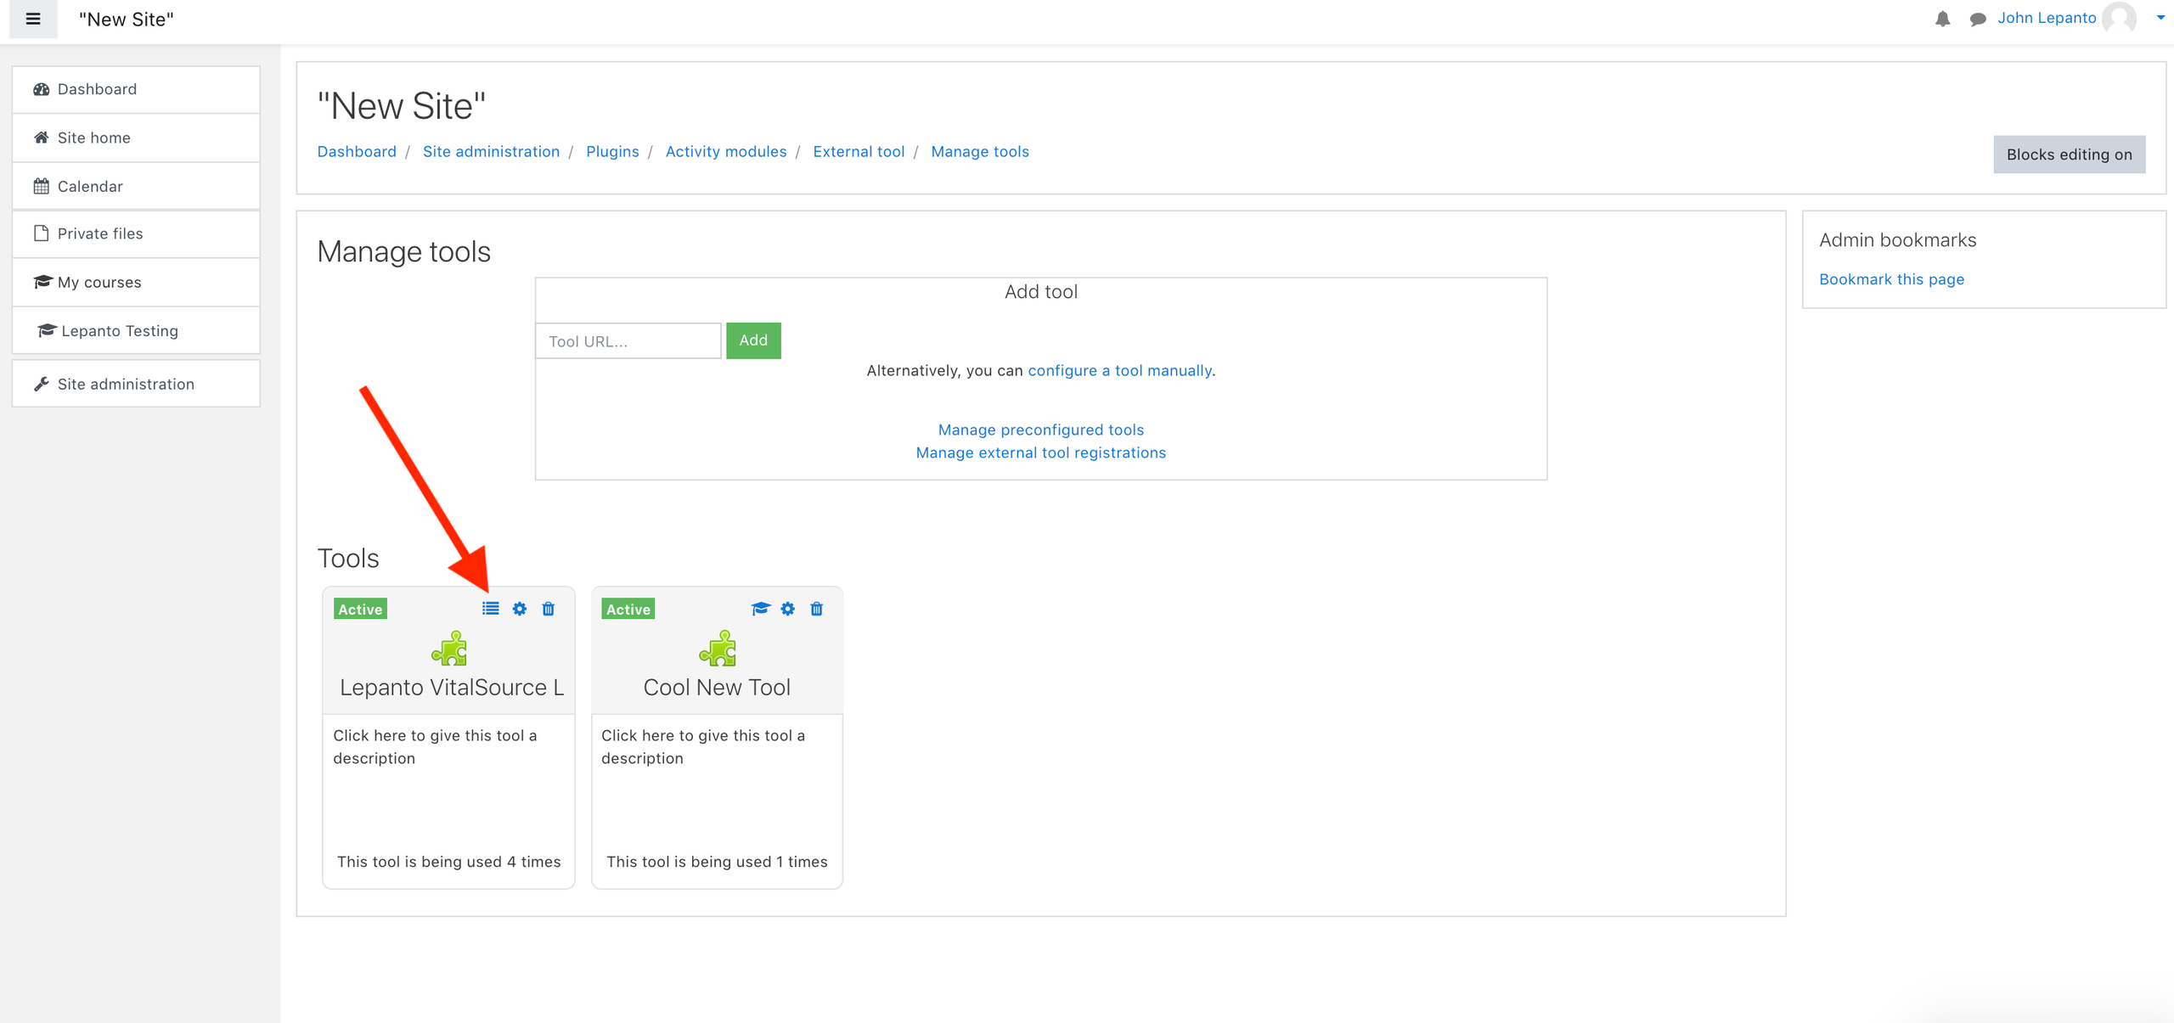Viewport: 2174px width, 1023px height.
Task: Delete the Cool New Tool
Action: [817, 609]
